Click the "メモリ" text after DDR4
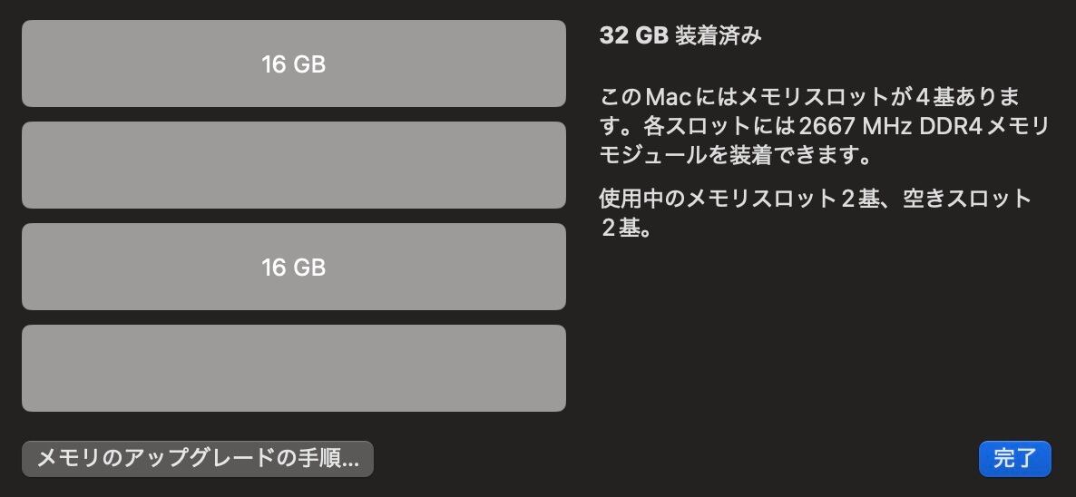The height and width of the screenshot is (497, 1076). 1017,125
